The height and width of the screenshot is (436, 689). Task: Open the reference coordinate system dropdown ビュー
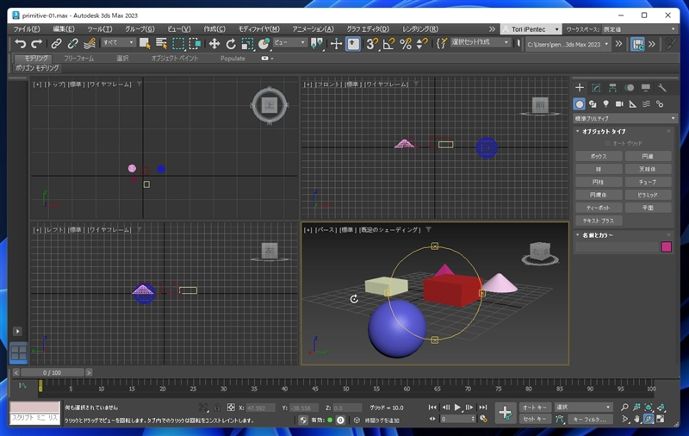tap(289, 42)
